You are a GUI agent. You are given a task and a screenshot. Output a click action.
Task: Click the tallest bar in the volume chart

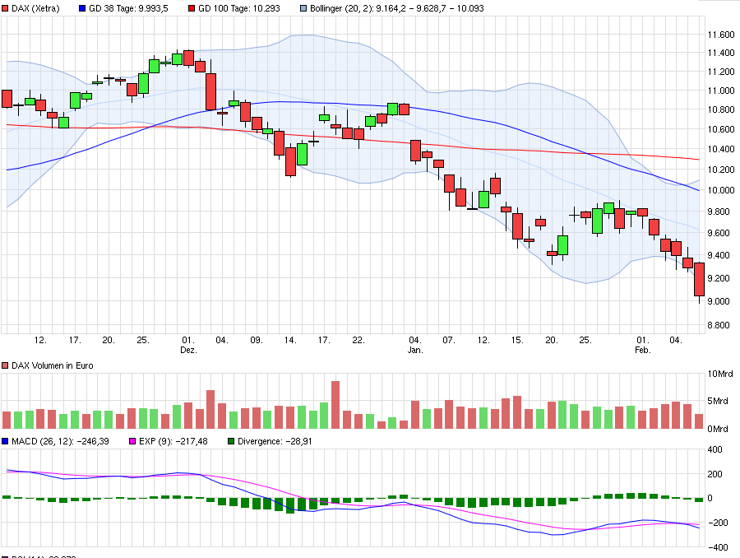click(x=335, y=405)
